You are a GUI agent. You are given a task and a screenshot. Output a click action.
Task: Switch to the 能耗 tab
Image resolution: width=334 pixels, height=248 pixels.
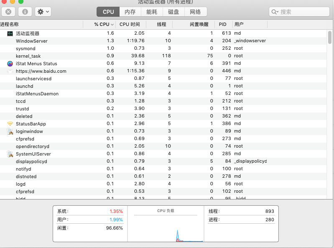(152, 12)
